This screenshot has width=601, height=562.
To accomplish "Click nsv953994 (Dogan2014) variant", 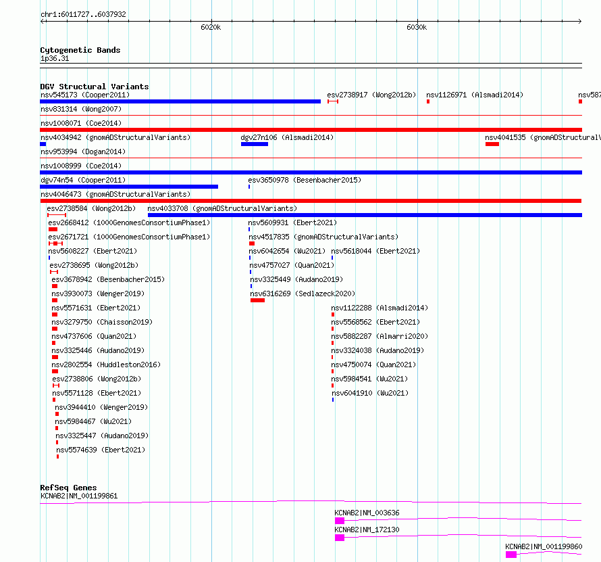I will [x=83, y=151].
